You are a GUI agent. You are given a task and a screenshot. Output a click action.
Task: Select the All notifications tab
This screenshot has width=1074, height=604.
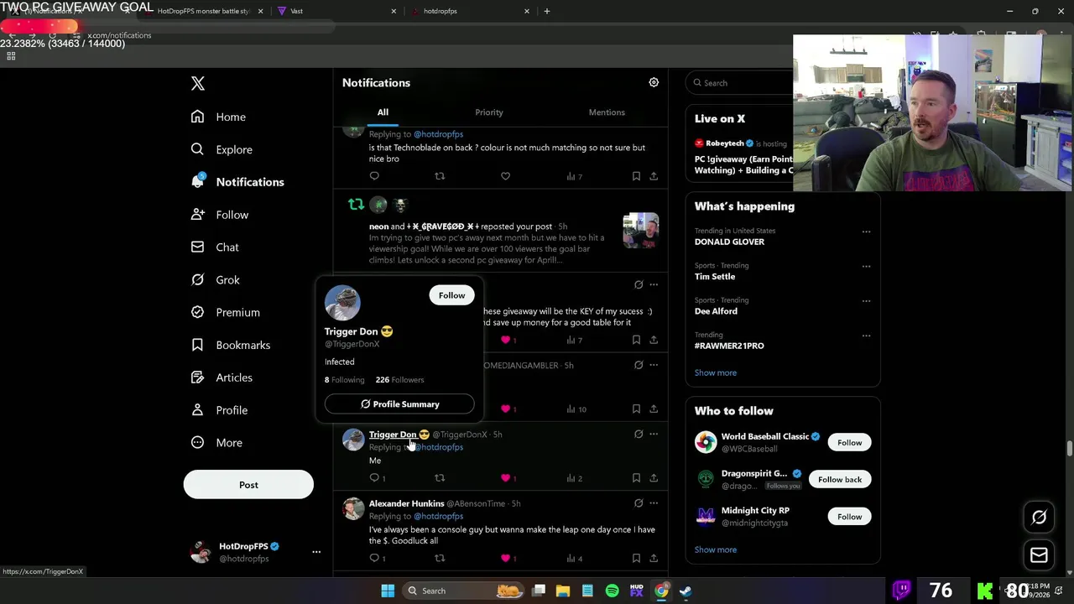click(x=383, y=112)
